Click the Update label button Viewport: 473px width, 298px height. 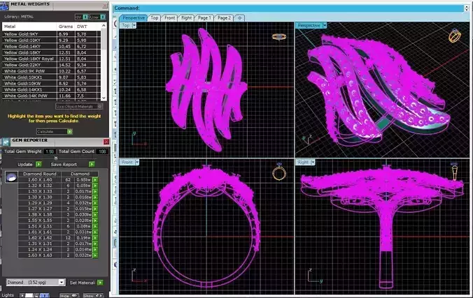(x=24, y=164)
